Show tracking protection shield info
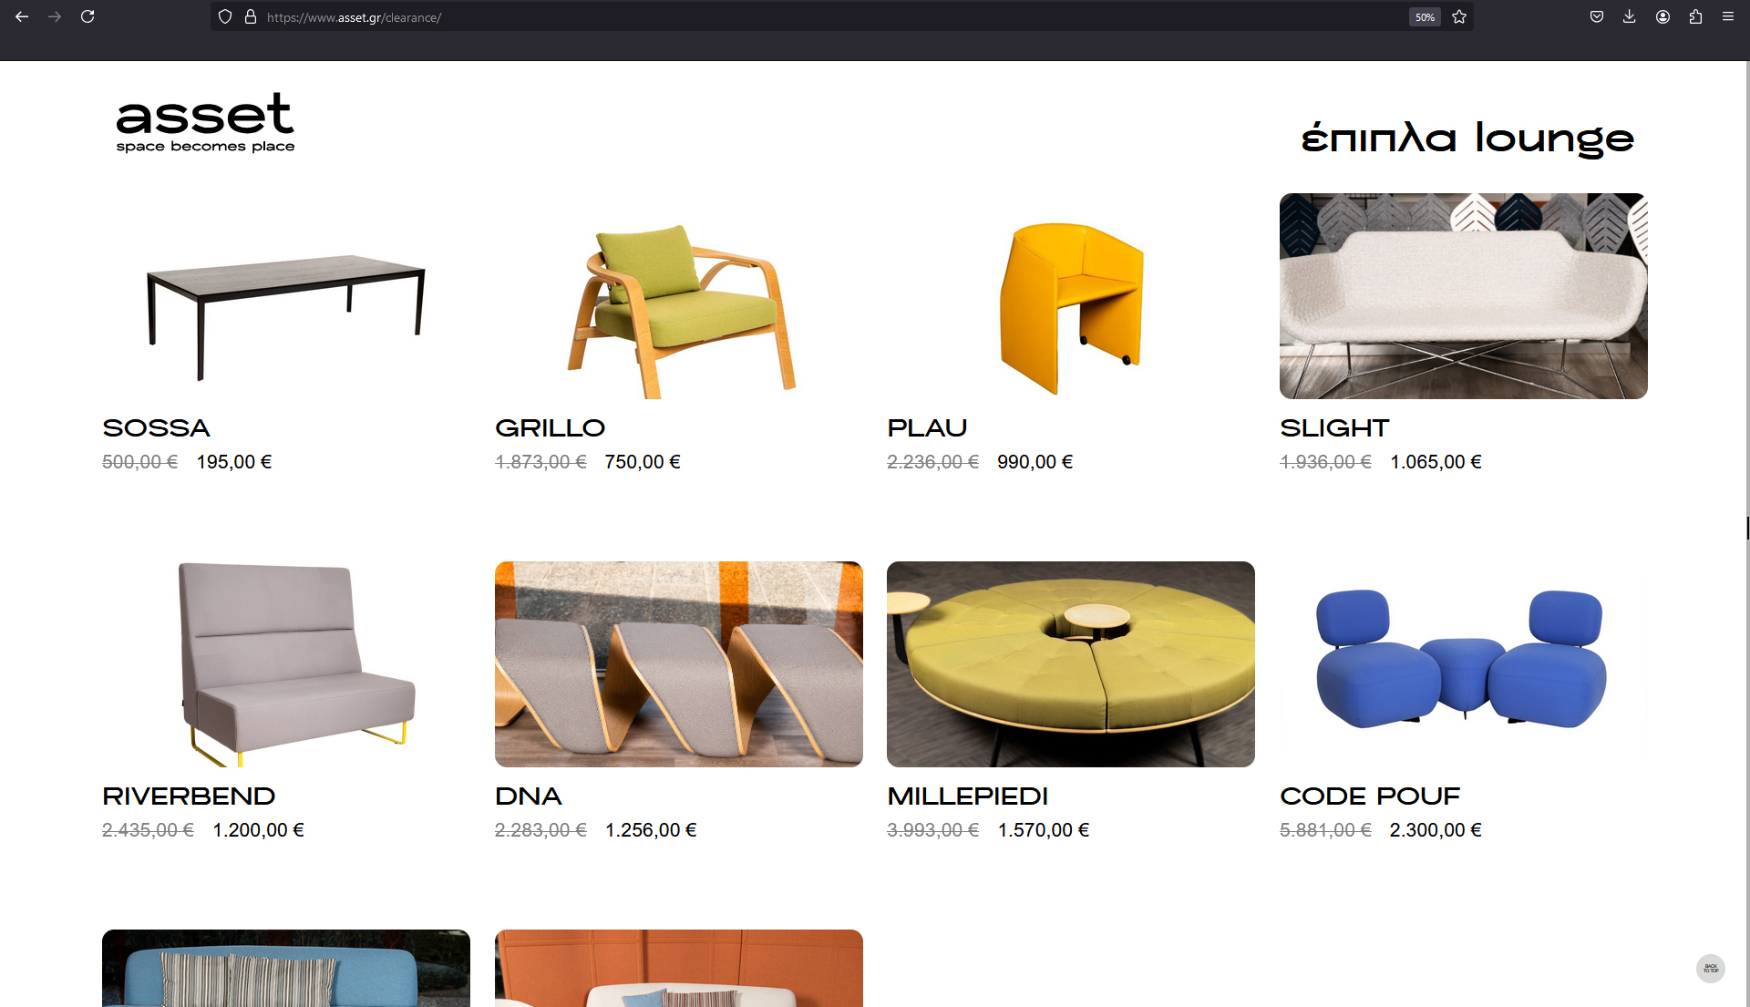 tap(225, 16)
